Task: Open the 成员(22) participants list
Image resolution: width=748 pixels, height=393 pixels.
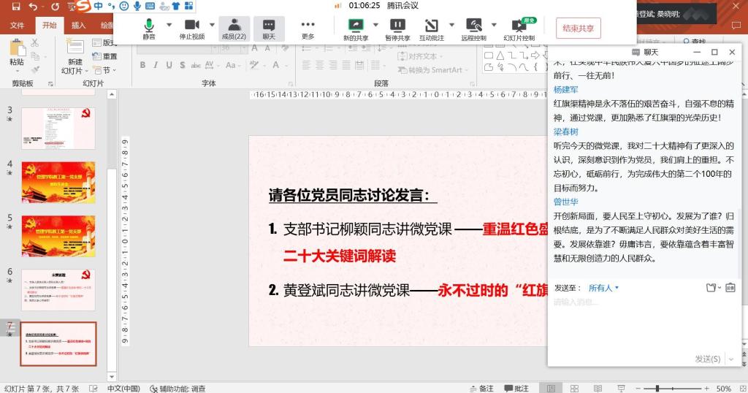Action: point(234,28)
